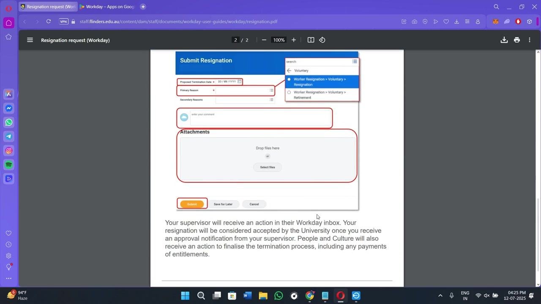Launch Aria AI from the sidebar

click(8, 94)
